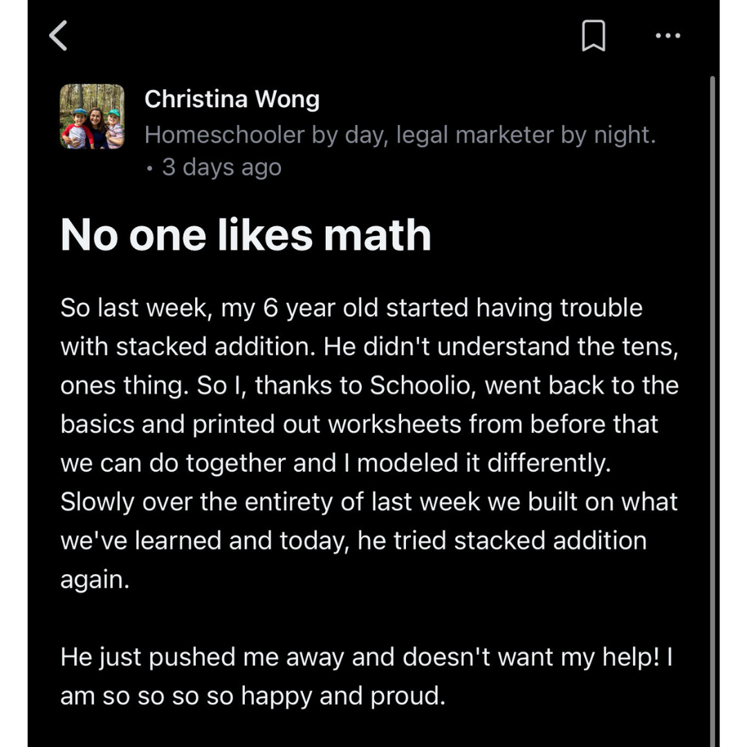Click the line "am so so so so happy and proud."
747x747 pixels.
[x=252, y=695]
